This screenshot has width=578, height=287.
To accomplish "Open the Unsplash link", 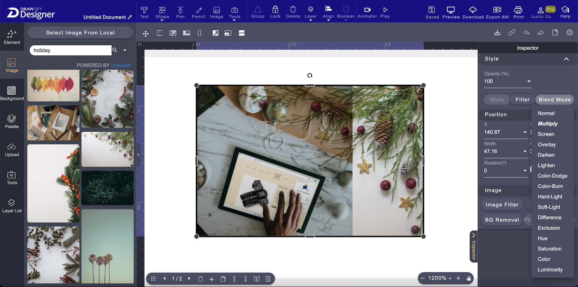I will pyautogui.click(x=121, y=65).
